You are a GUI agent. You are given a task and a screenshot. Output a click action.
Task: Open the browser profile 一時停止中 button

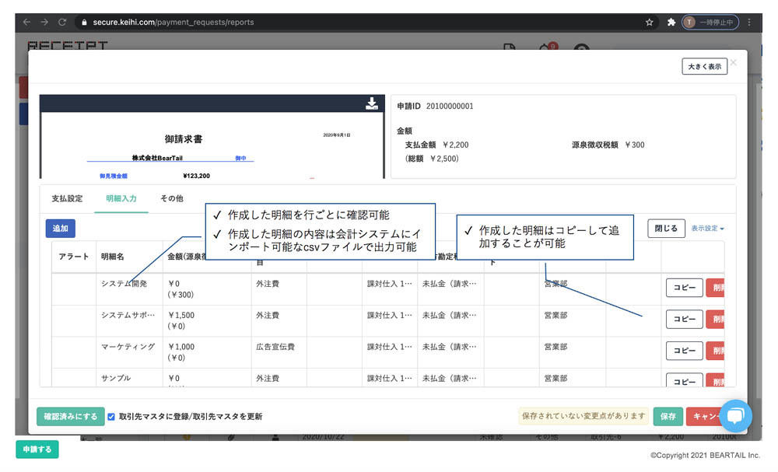coord(710,23)
